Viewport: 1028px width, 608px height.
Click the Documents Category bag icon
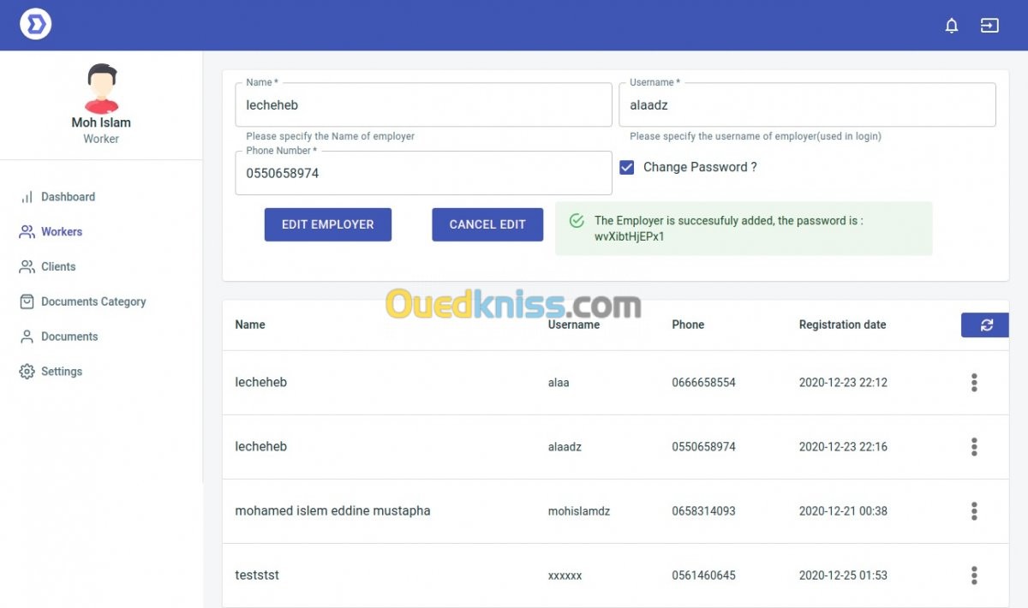coord(27,301)
